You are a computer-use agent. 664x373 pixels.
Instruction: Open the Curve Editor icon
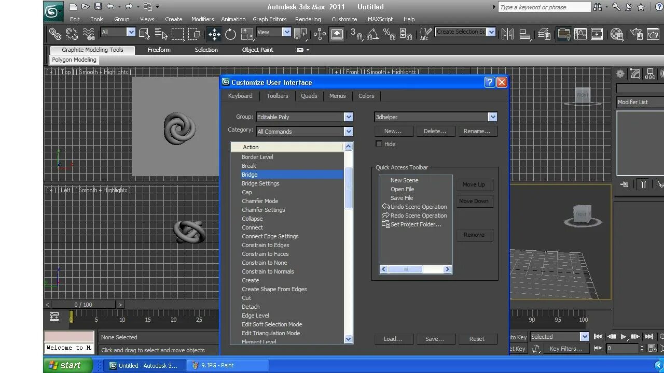[x=580, y=34]
